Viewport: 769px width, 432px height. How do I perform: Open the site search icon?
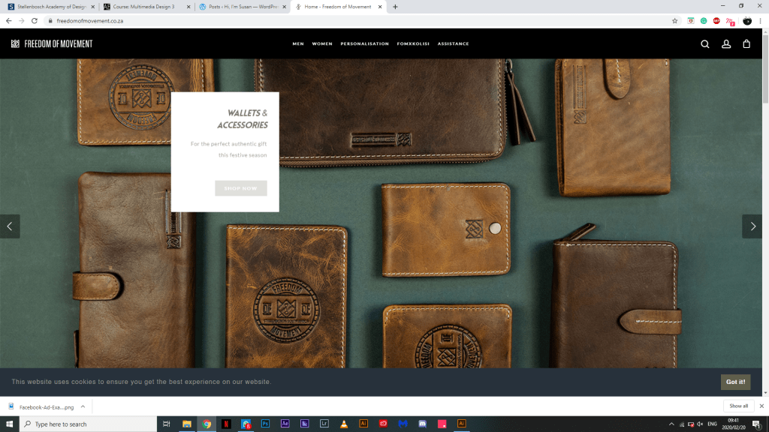[704, 44]
